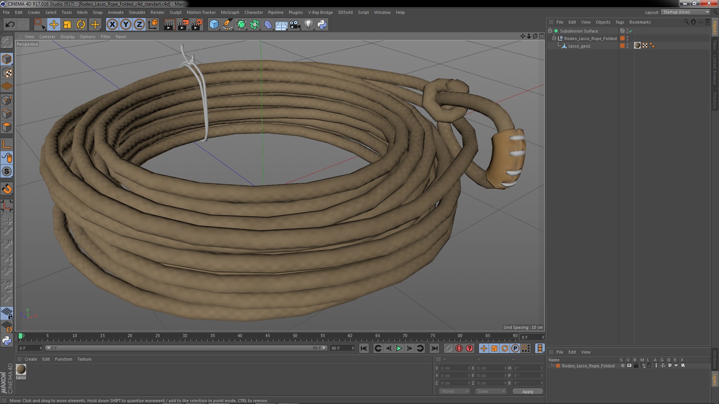Image resolution: width=719 pixels, height=404 pixels.
Task: Open viewport Cameras menu
Action: (47, 37)
